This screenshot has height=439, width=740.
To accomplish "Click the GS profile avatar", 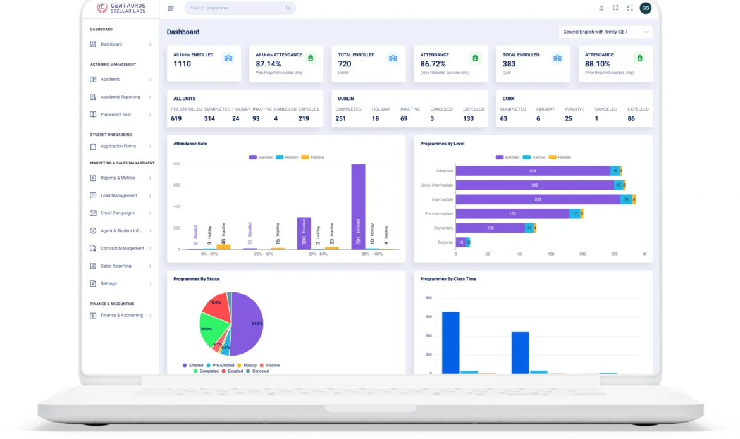I will 644,8.
